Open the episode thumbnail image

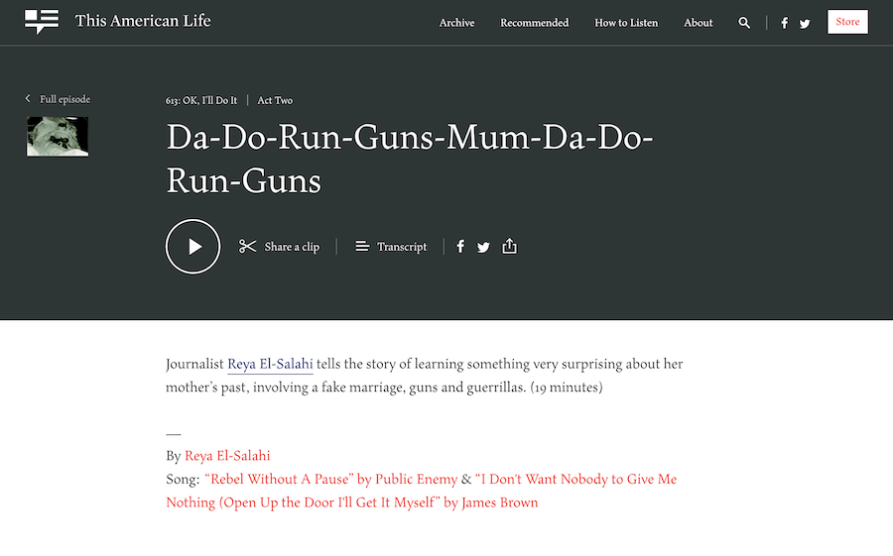click(x=58, y=137)
